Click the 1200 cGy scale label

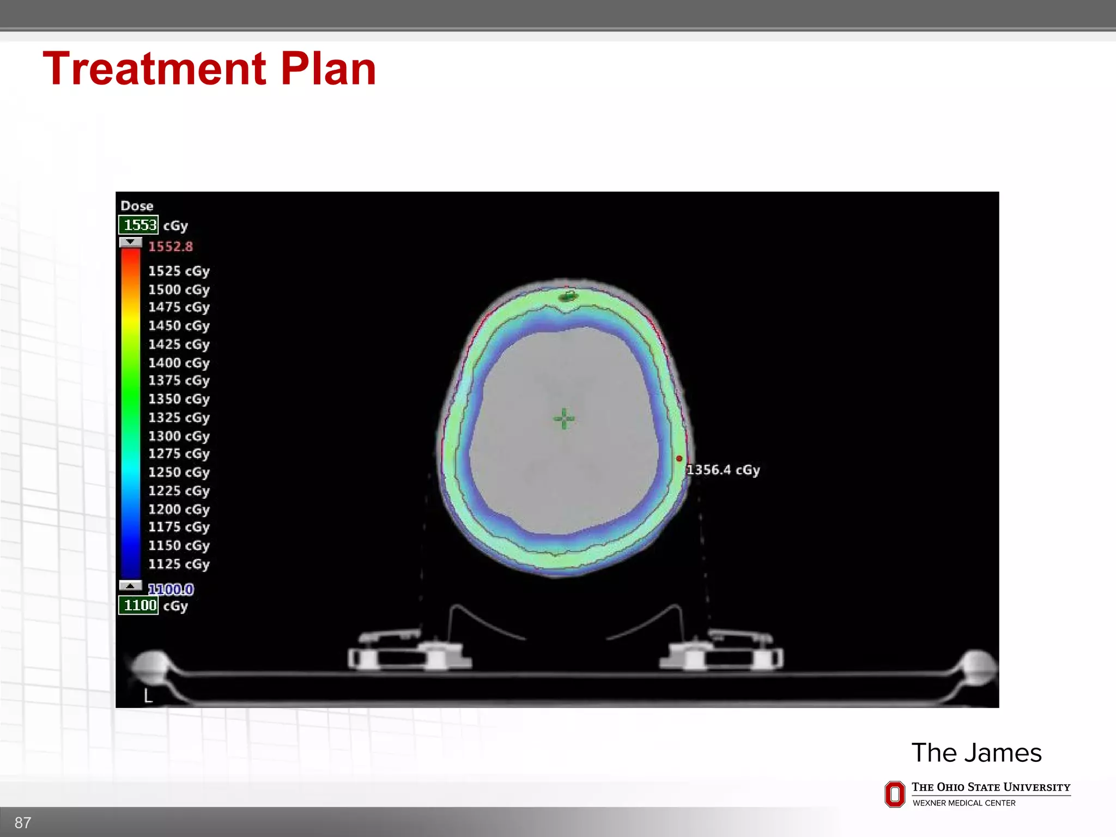click(179, 510)
